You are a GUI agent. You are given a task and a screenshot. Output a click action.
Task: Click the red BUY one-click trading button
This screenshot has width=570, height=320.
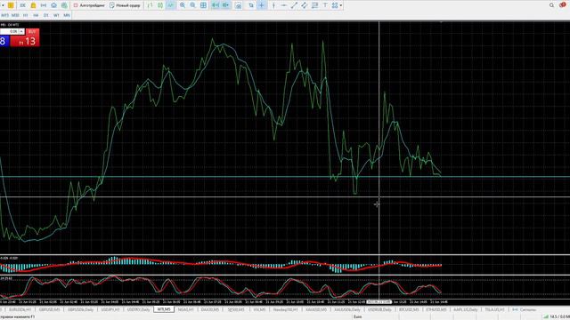click(32, 32)
